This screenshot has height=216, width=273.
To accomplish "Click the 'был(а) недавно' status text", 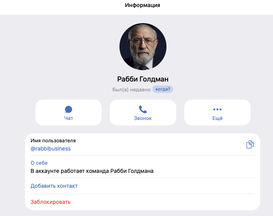I will pos(132,89).
